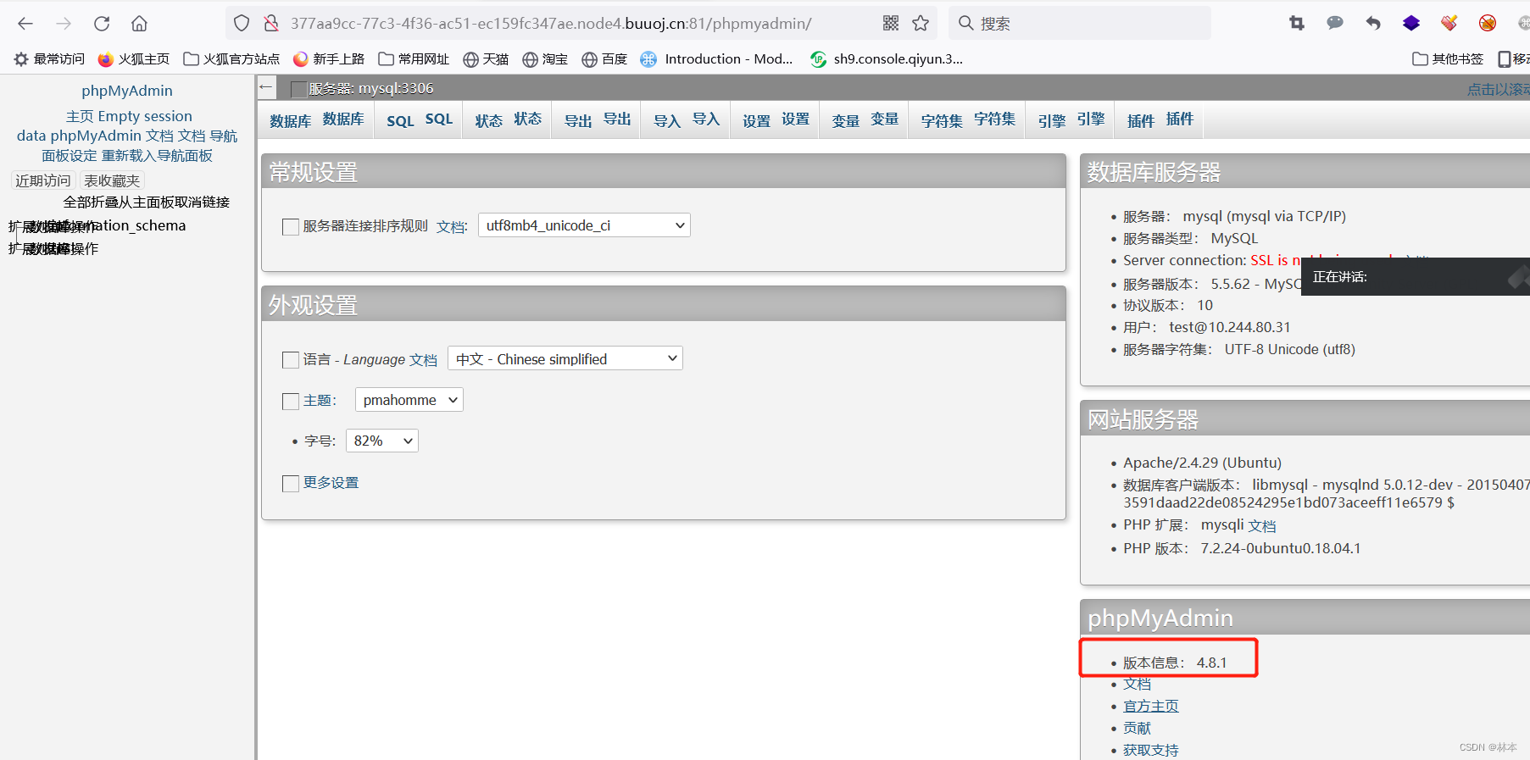Open 其他书签 folder
1530x760 pixels.
pos(1448,59)
